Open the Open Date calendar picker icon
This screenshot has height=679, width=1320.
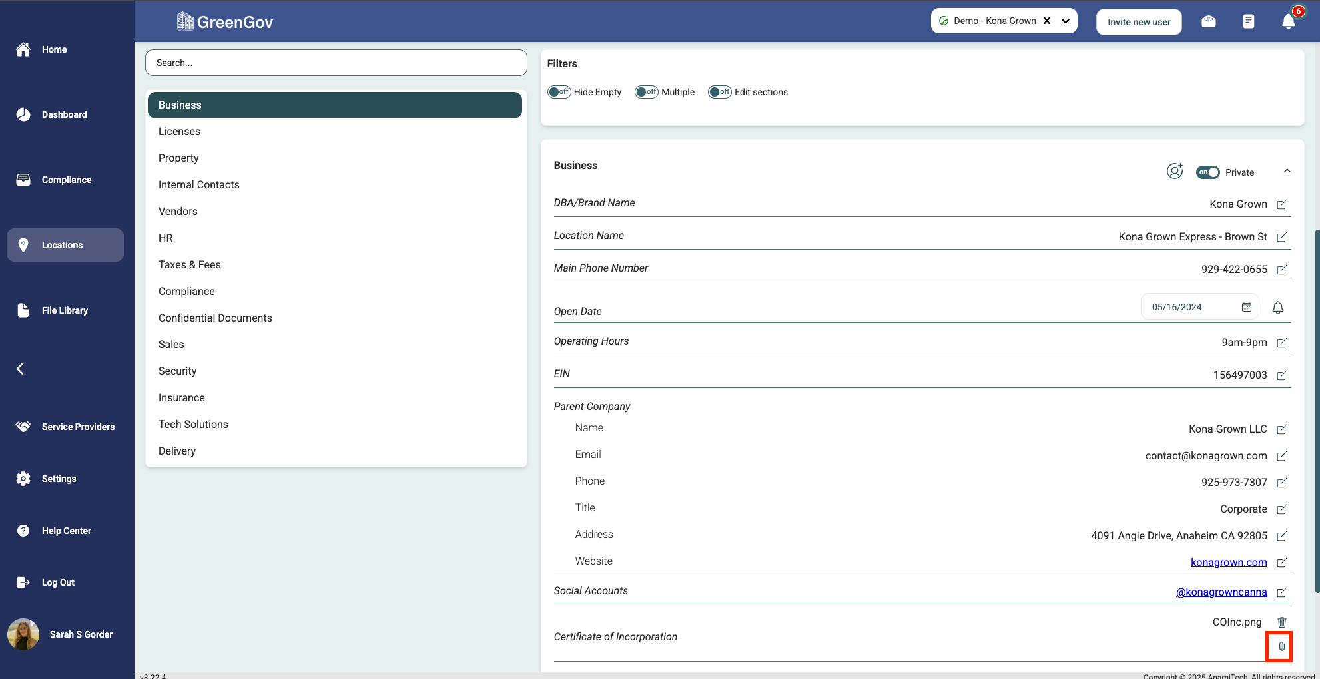point(1247,307)
